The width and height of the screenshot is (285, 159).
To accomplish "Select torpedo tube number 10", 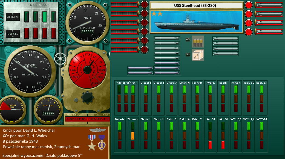I will point(249,32).
